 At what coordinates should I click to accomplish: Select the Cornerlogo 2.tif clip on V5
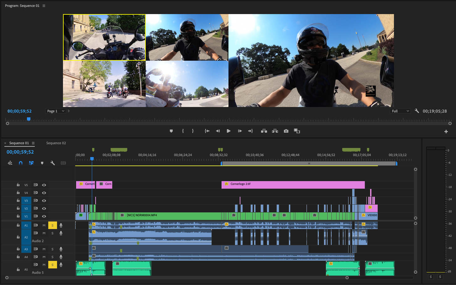point(293,185)
